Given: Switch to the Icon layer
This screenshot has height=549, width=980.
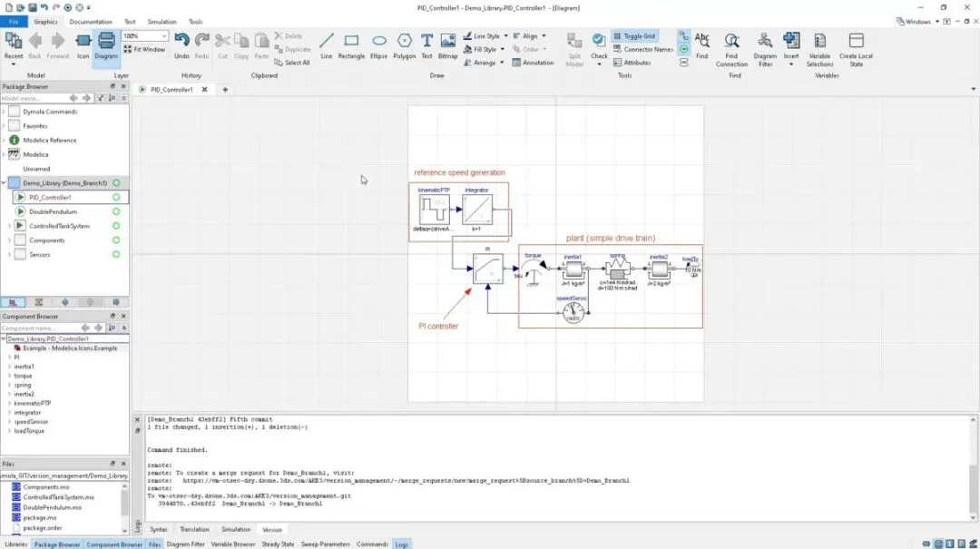Looking at the screenshot, I should tap(83, 46).
